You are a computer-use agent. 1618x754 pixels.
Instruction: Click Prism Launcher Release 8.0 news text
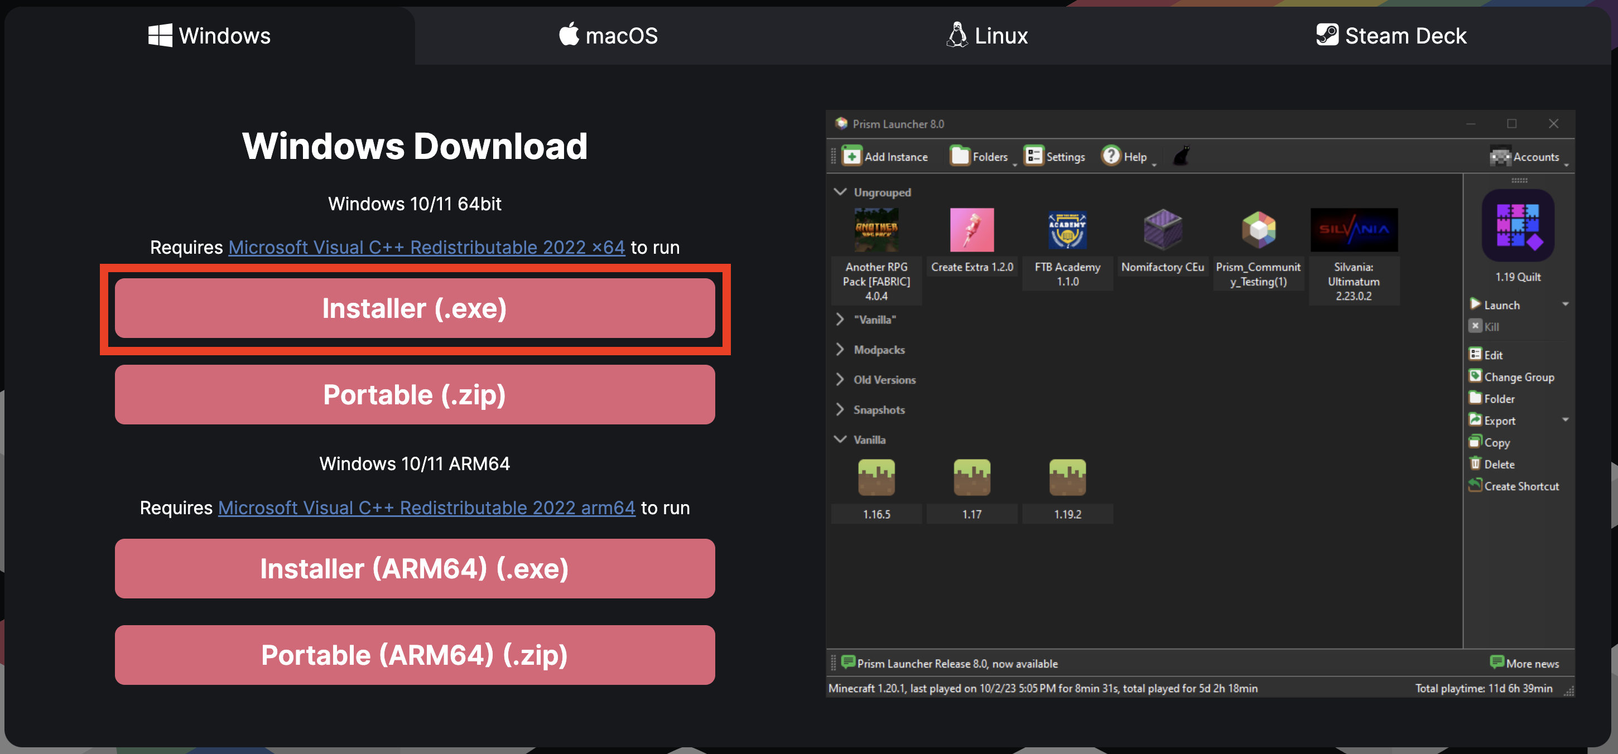coord(957,664)
